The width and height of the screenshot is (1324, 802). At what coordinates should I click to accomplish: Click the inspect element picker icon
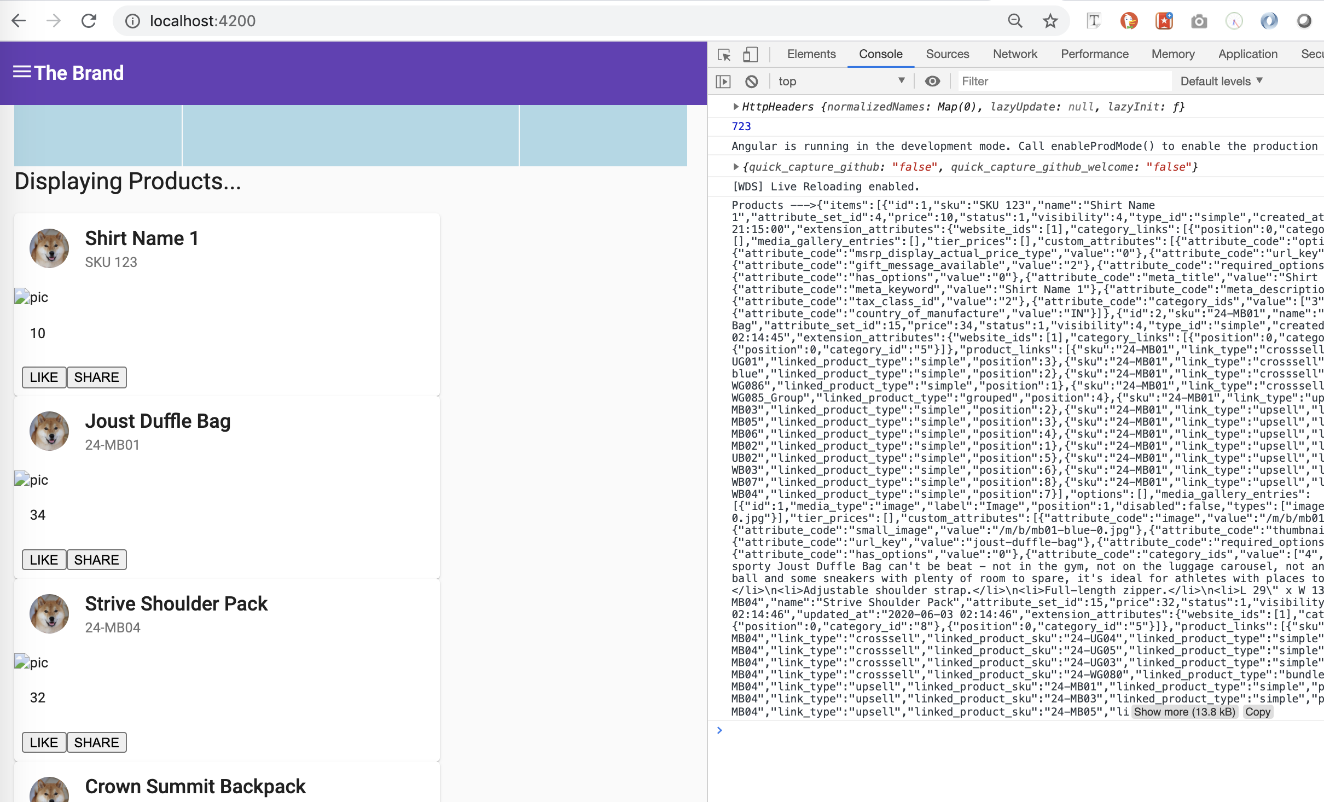click(724, 55)
